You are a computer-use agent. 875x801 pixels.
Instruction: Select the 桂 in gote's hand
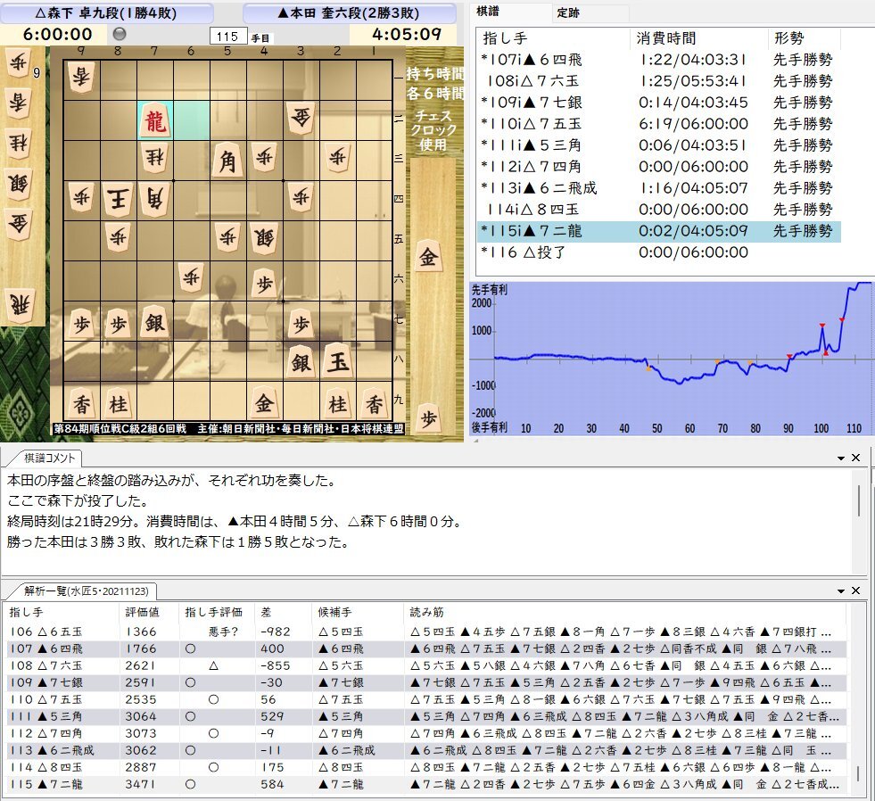[20, 144]
